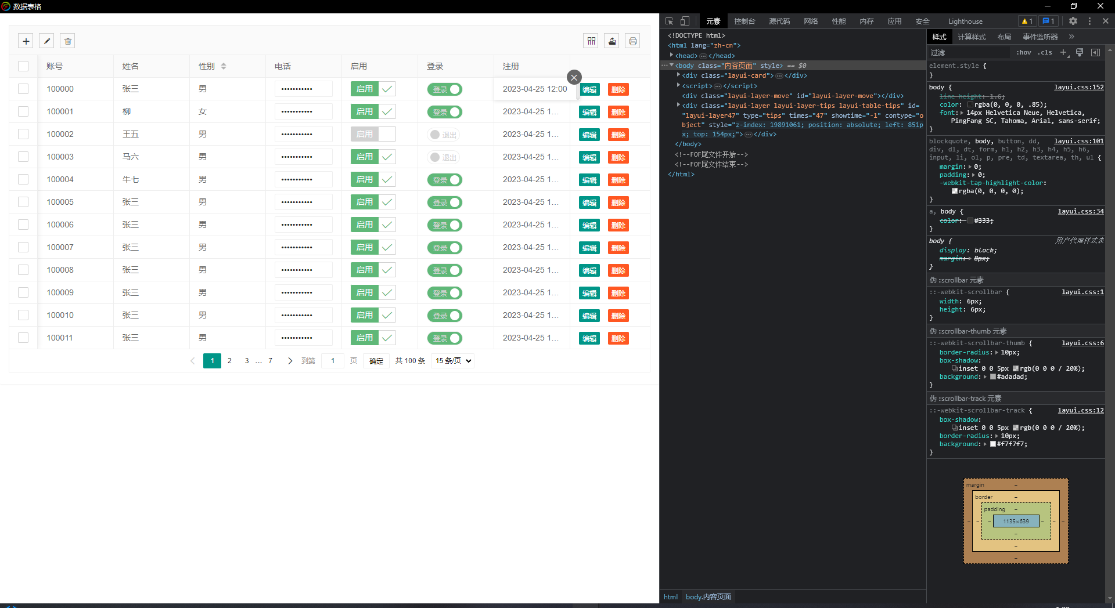Screen dimensions: 1115x608
Task: Switch to the 计算样式 tab
Action: 972,37
